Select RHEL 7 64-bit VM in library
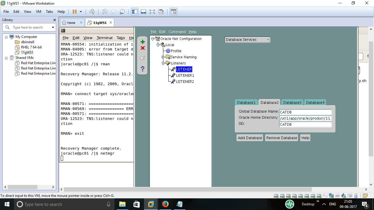374x210 pixels. pyautogui.click(x=31, y=47)
